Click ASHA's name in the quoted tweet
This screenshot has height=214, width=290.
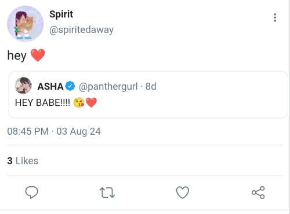(x=50, y=86)
